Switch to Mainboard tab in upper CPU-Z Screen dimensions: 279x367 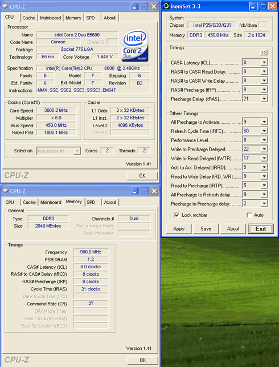click(x=51, y=18)
